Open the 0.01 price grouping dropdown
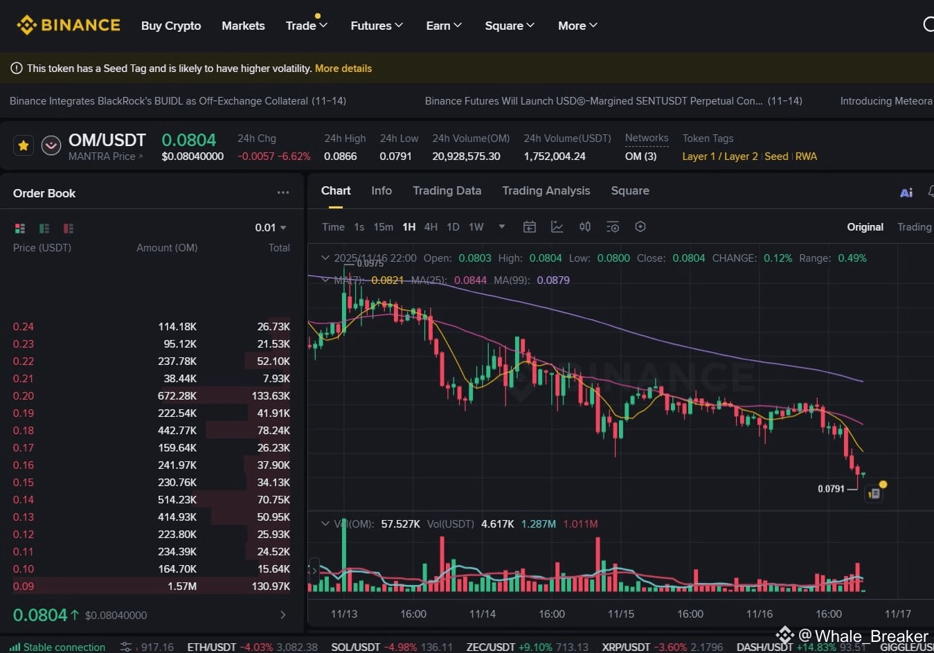 pyautogui.click(x=271, y=227)
